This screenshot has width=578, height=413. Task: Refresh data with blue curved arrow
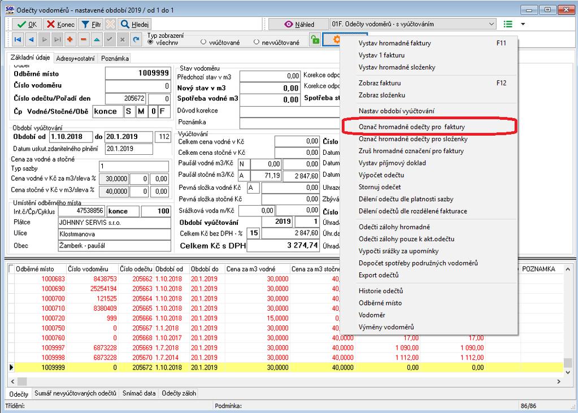click(x=136, y=40)
